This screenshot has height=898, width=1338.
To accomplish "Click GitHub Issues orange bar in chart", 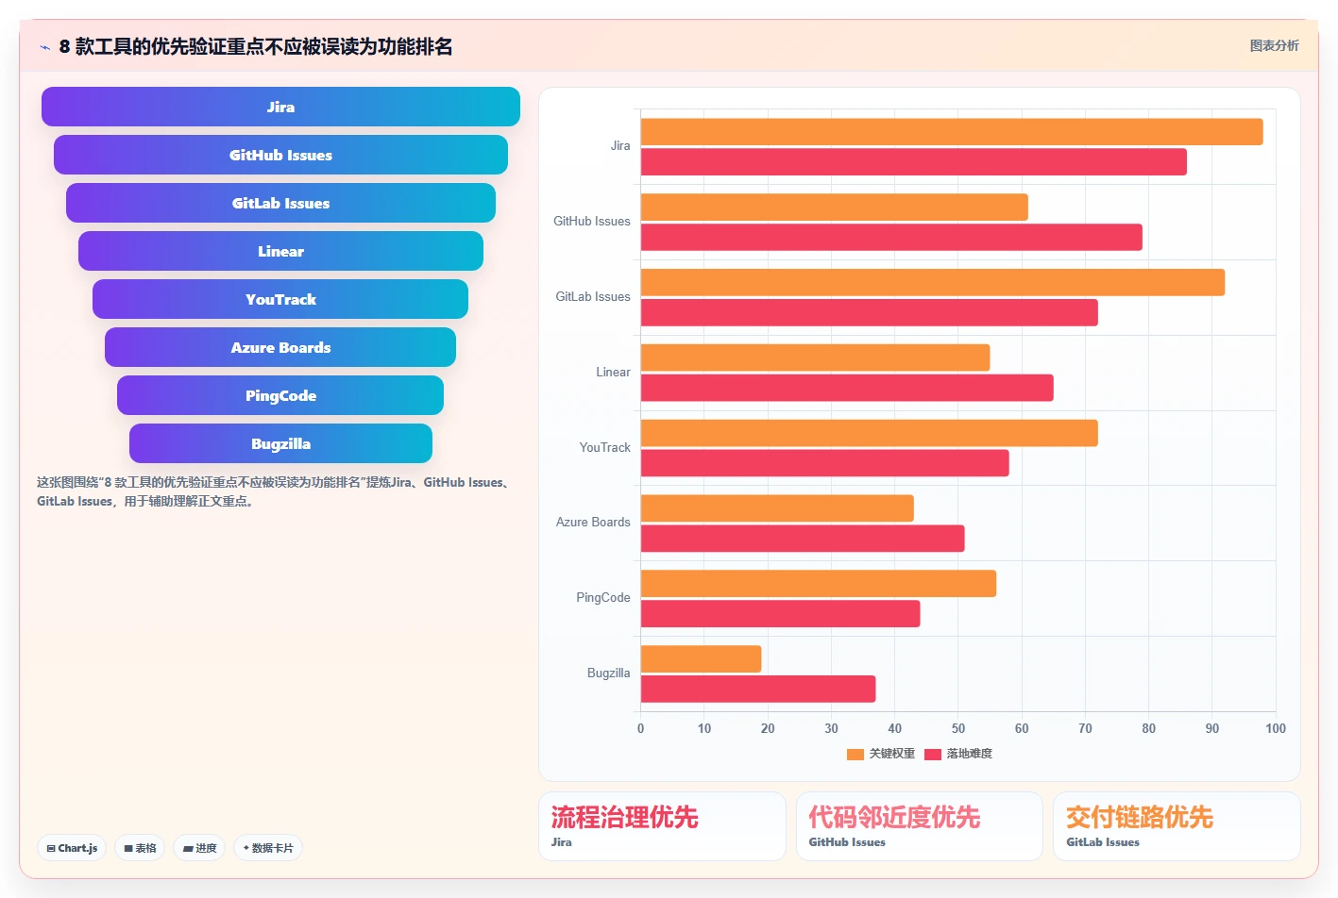I will coord(835,208).
